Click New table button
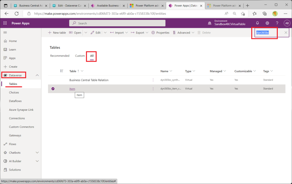The height and width of the screenshot is (184, 292). click(x=57, y=33)
